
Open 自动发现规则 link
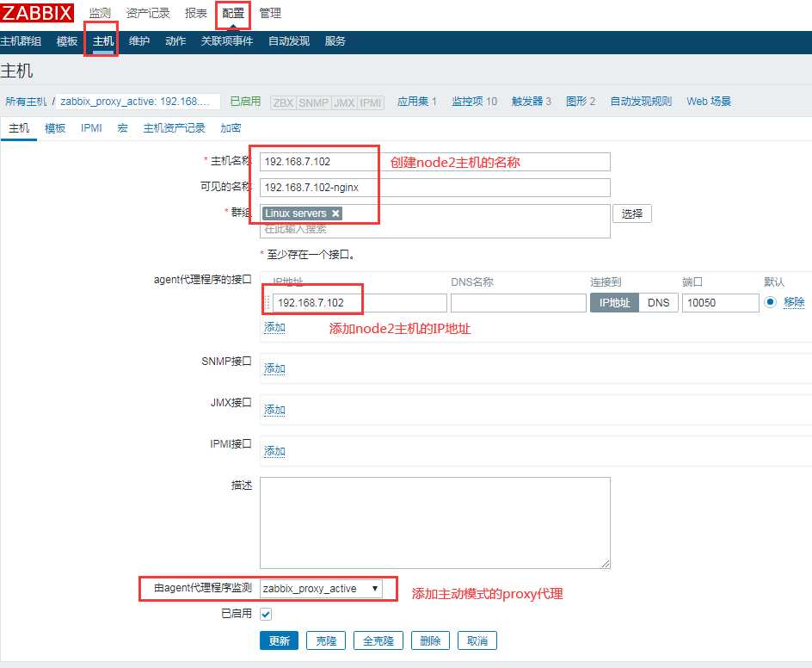[x=641, y=102]
